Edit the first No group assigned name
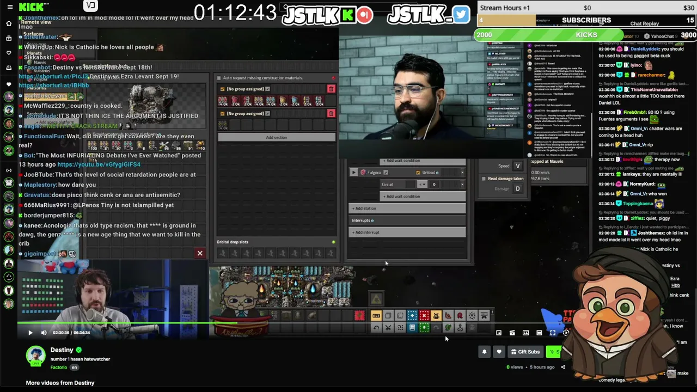The image size is (697, 392). click(267, 89)
